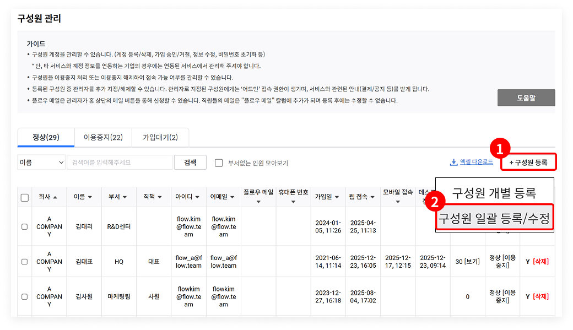The width and height of the screenshot is (573, 330).
Task: Choose 구성원 개별 등록 menu item
Action: tap(494, 193)
